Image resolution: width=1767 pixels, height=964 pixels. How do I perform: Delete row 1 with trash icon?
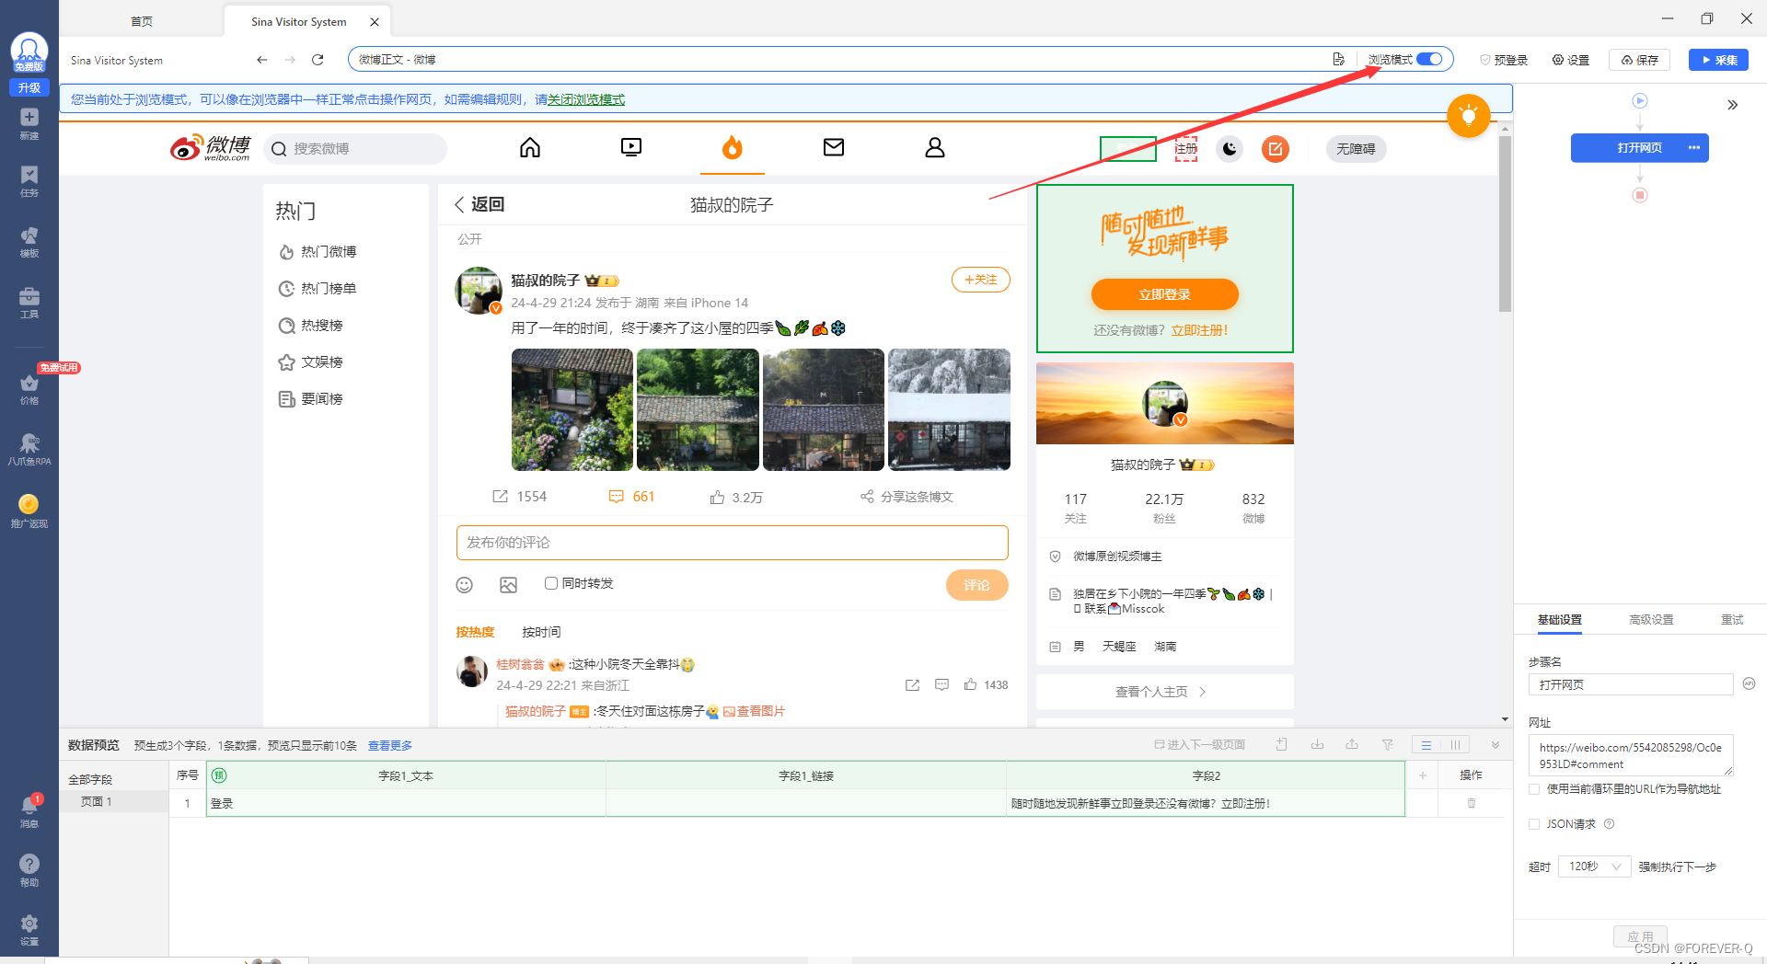pyautogui.click(x=1472, y=803)
